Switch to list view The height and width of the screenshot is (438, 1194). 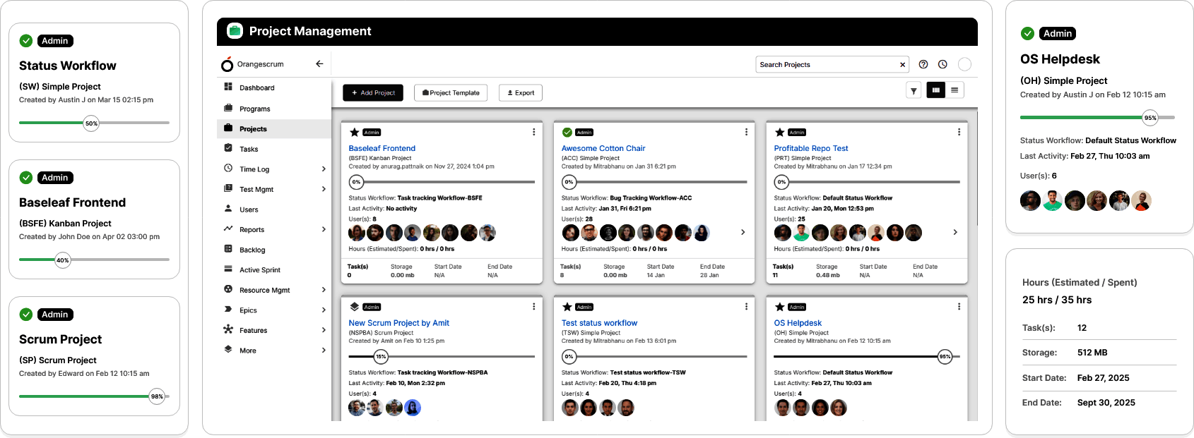click(x=954, y=90)
